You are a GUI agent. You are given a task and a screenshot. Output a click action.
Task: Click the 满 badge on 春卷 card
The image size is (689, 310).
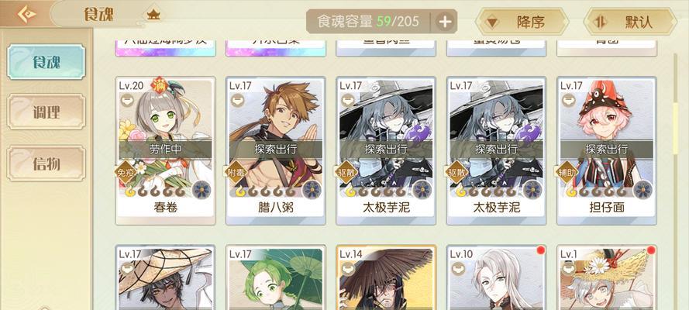click(158, 84)
